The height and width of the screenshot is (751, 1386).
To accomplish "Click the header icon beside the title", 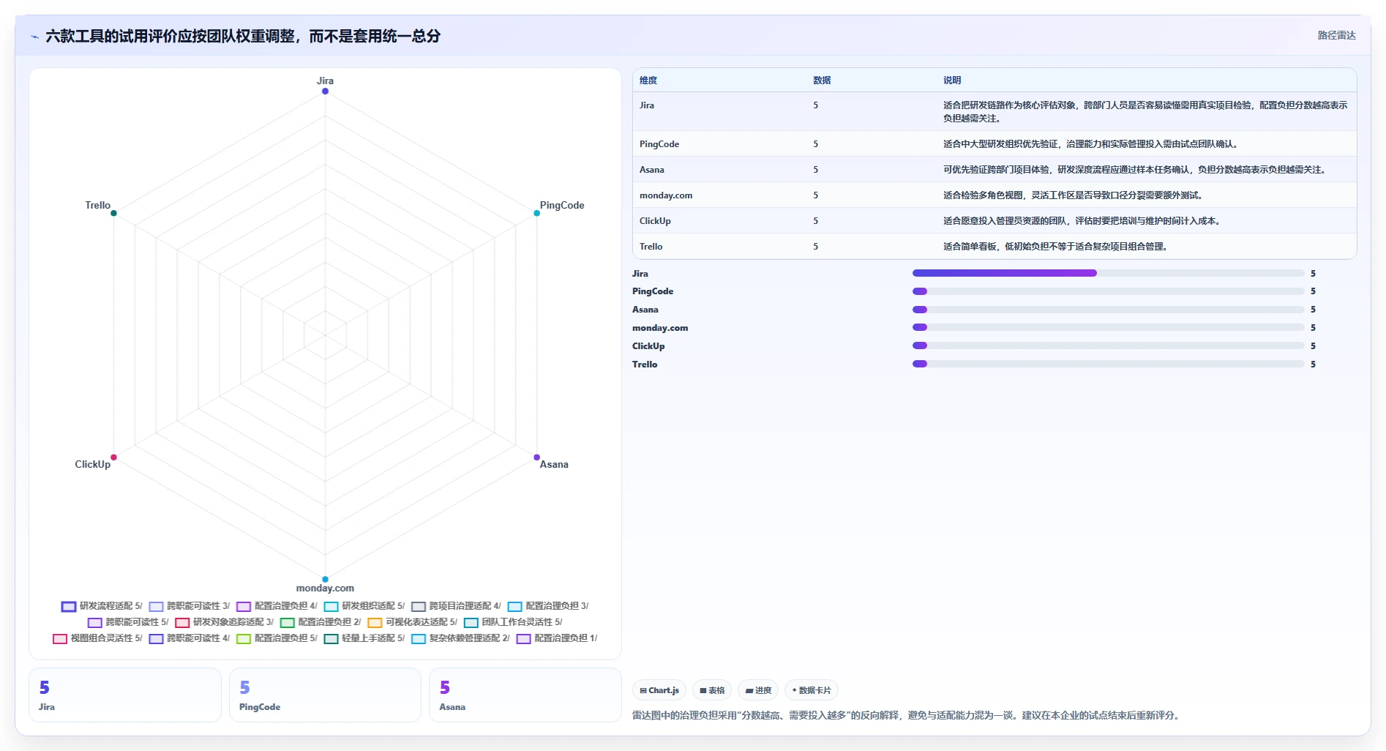I will click(x=34, y=37).
